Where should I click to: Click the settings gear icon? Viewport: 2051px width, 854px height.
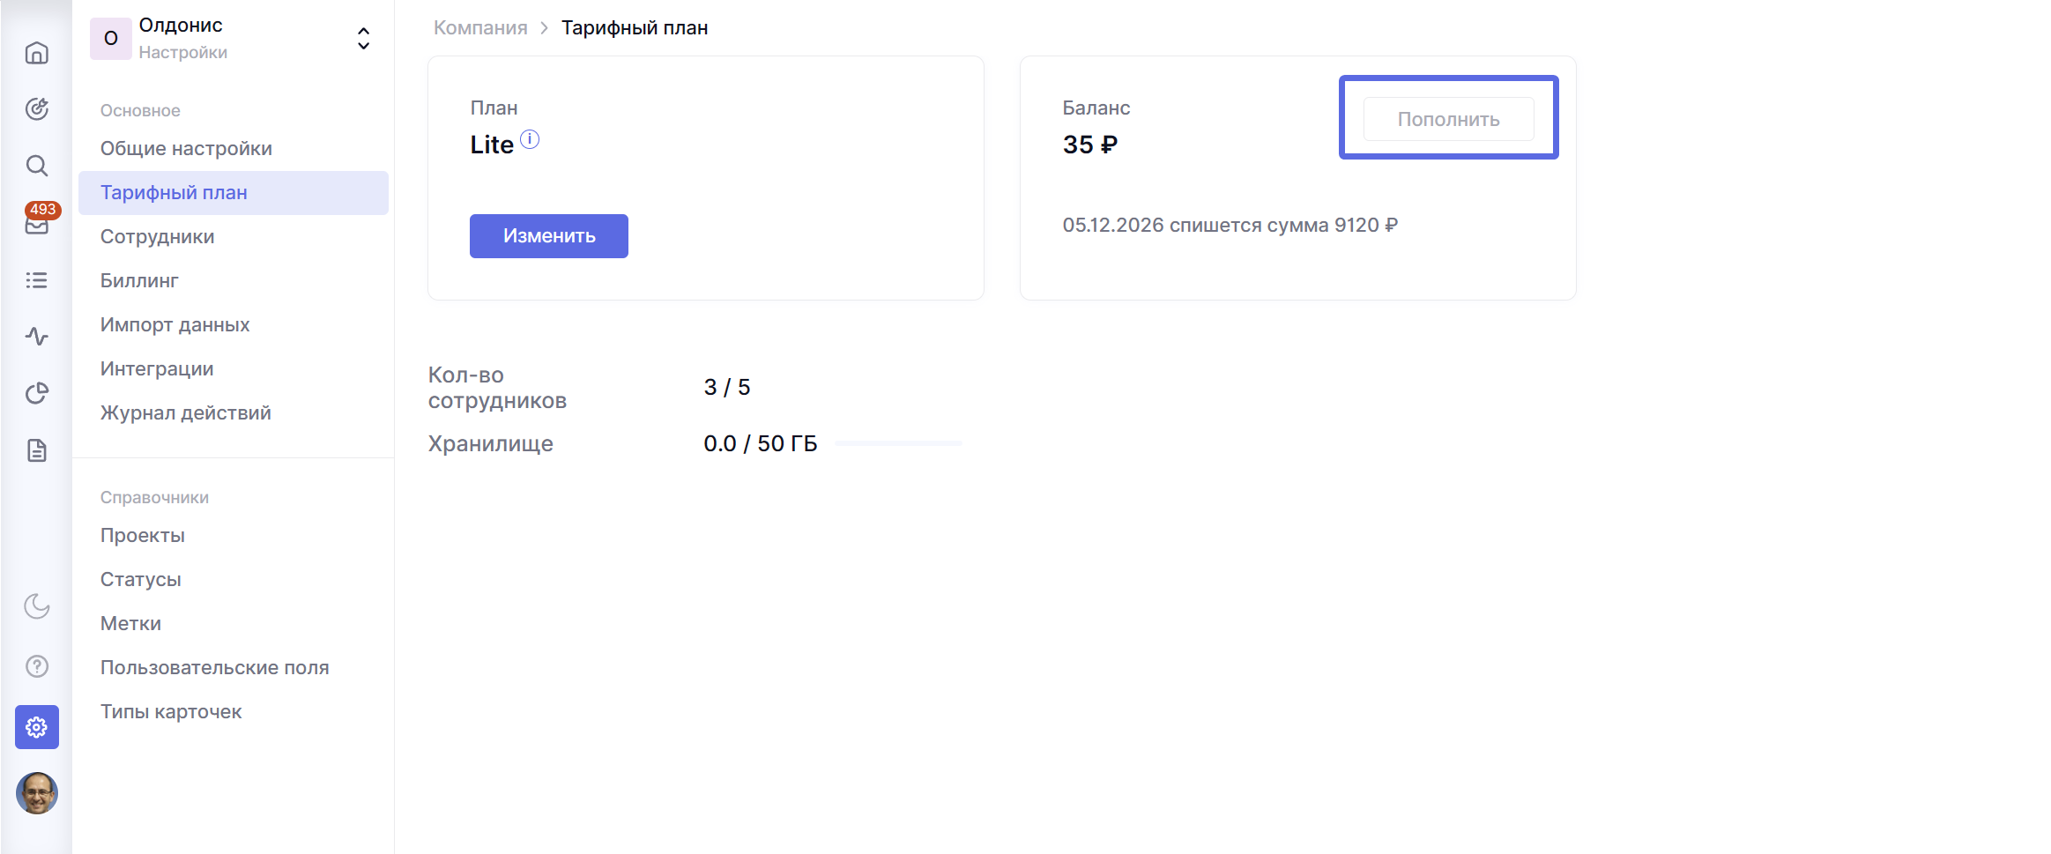[x=37, y=727]
